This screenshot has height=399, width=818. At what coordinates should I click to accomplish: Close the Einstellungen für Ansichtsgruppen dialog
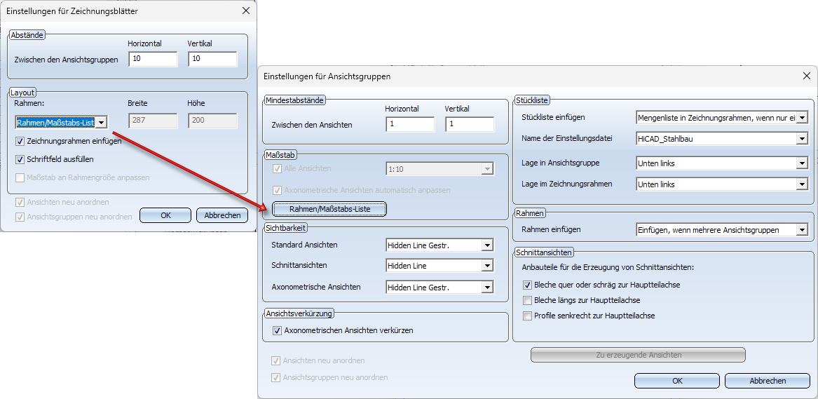(x=807, y=76)
